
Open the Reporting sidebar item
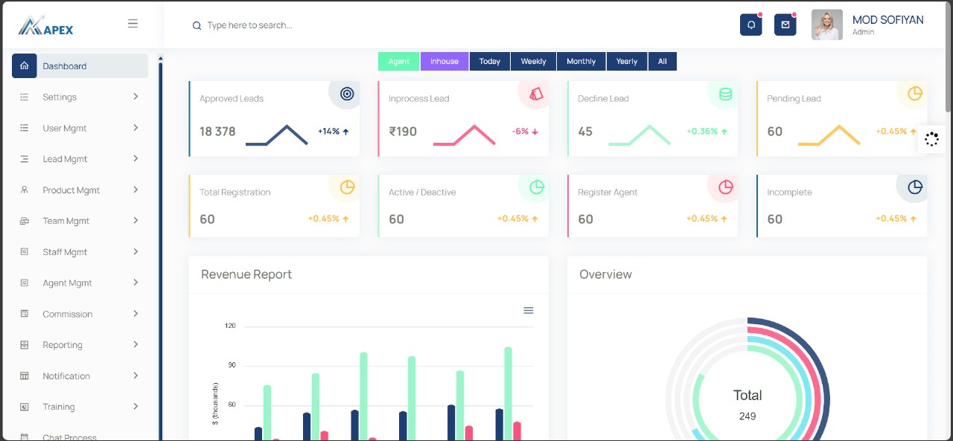click(x=63, y=345)
